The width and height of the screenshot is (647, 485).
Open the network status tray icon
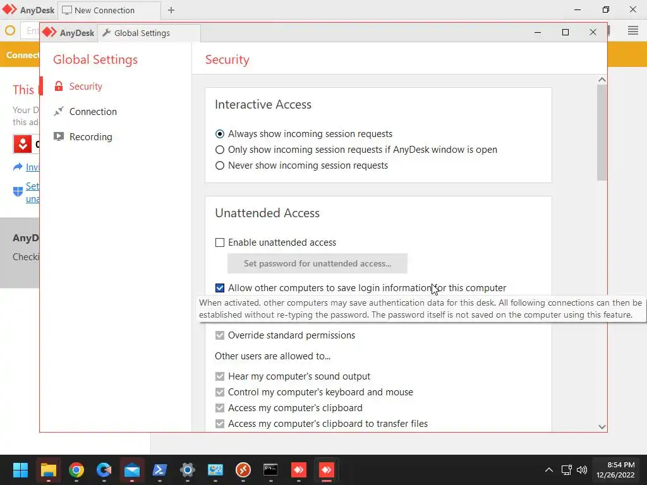(x=567, y=470)
